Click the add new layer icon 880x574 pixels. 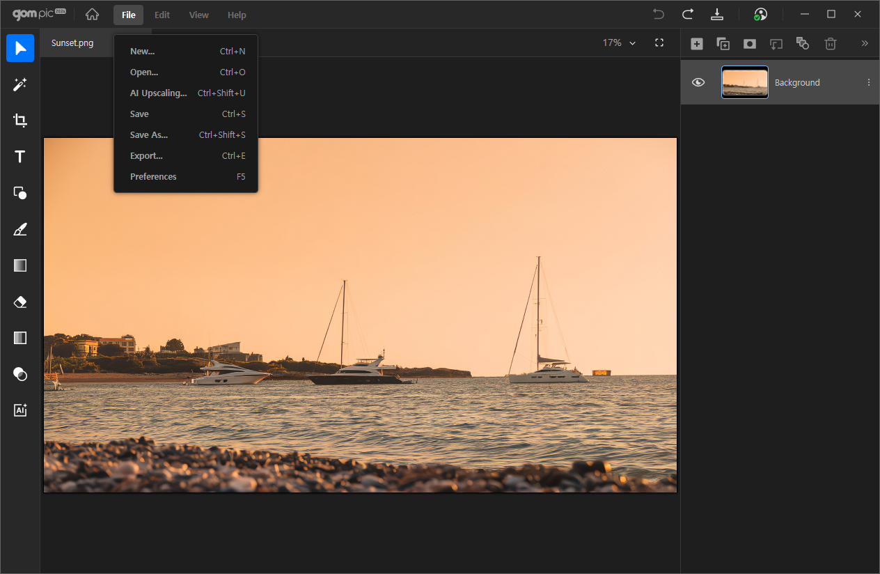click(x=696, y=44)
